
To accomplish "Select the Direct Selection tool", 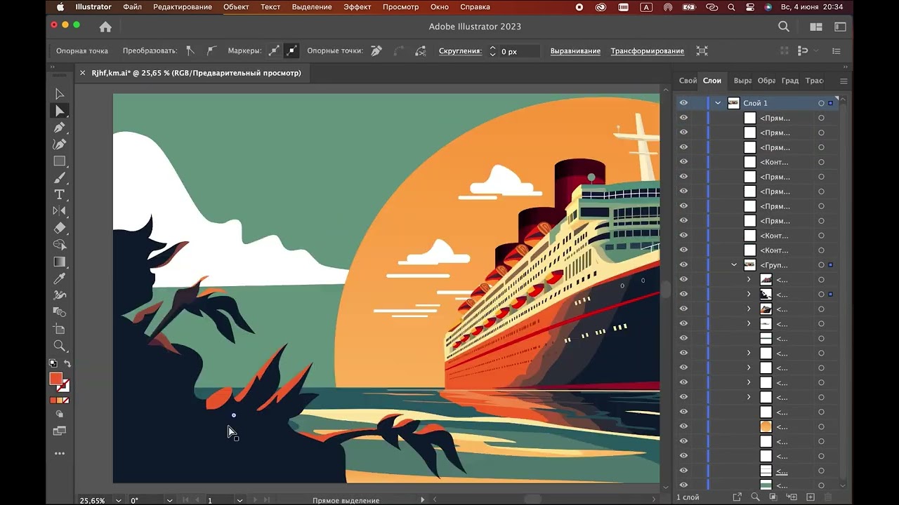I will (x=60, y=111).
